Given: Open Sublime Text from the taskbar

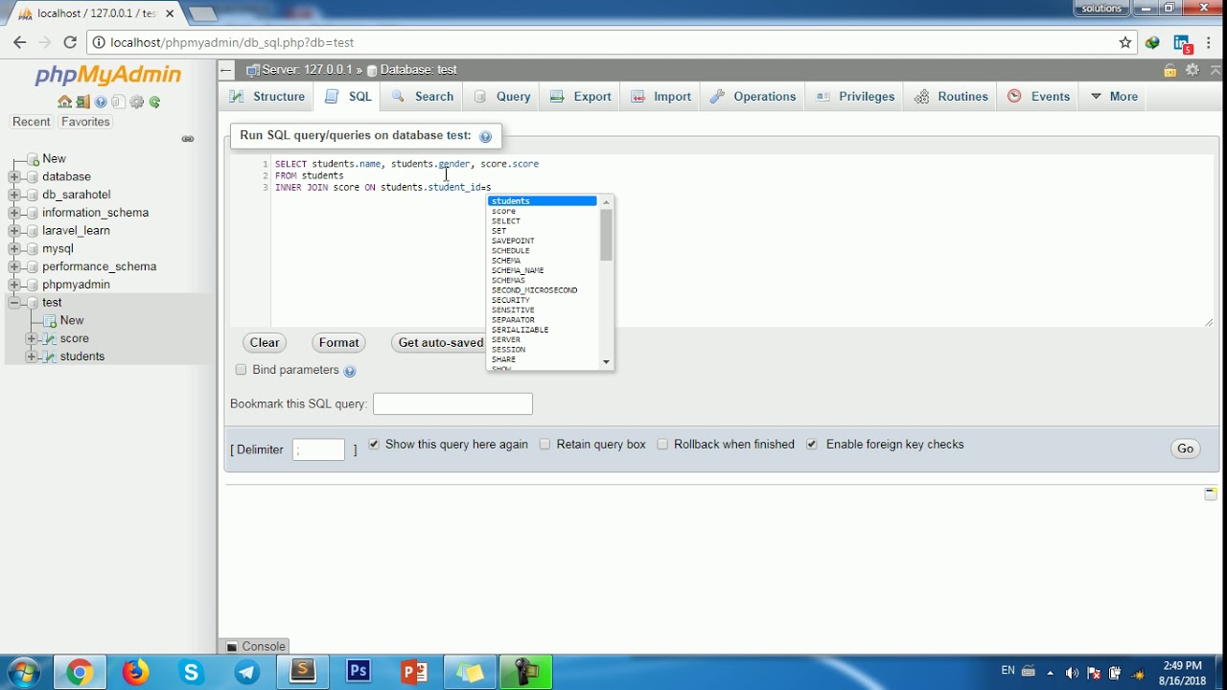Looking at the screenshot, I should [x=303, y=672].
